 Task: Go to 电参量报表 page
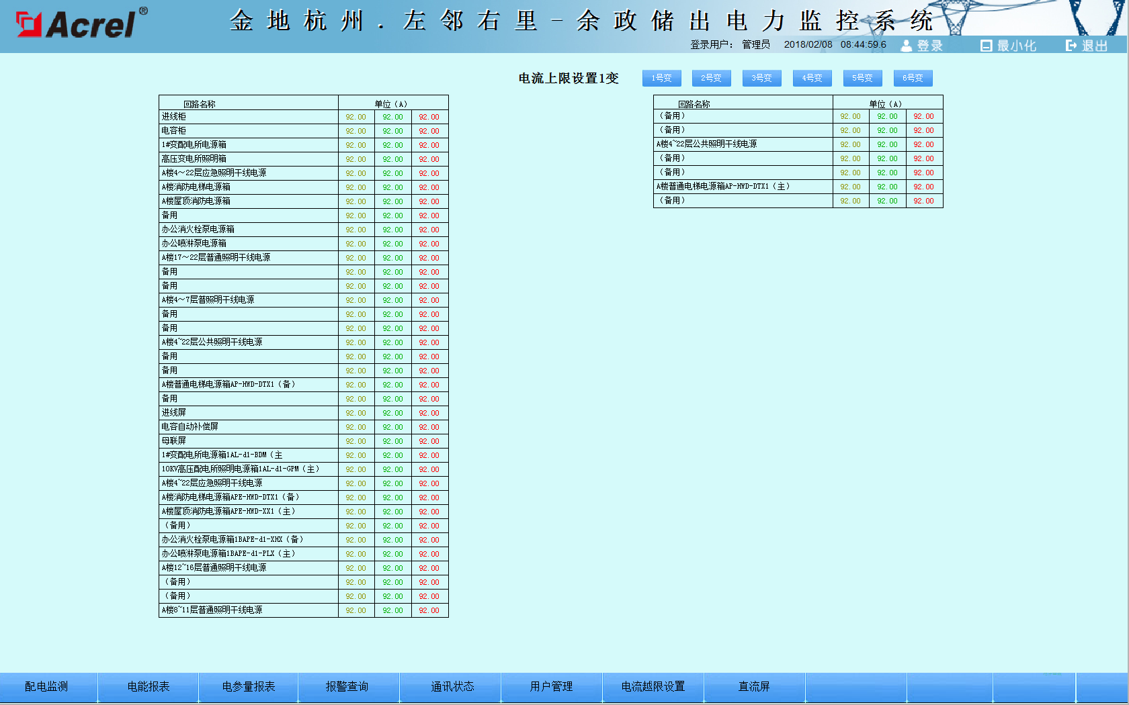pyautogui.click(x=249, y=686)
